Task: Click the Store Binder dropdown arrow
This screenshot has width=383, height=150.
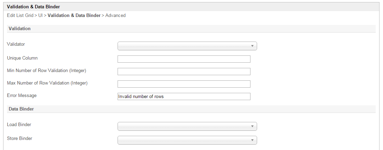Action: (x=252, y=140)
